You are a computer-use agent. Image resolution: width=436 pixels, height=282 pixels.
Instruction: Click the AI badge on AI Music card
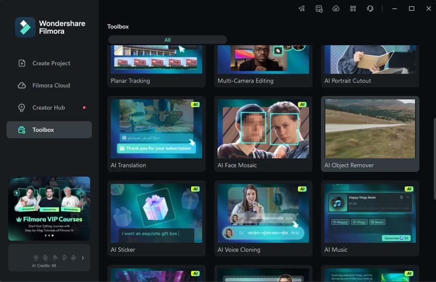pos(409,189)
